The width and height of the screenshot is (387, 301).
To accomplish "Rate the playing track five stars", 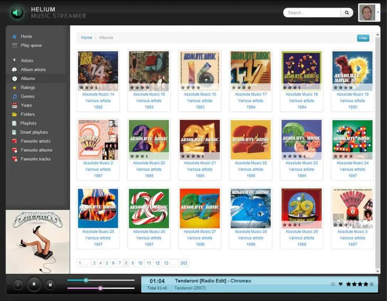I will point(371,284).
